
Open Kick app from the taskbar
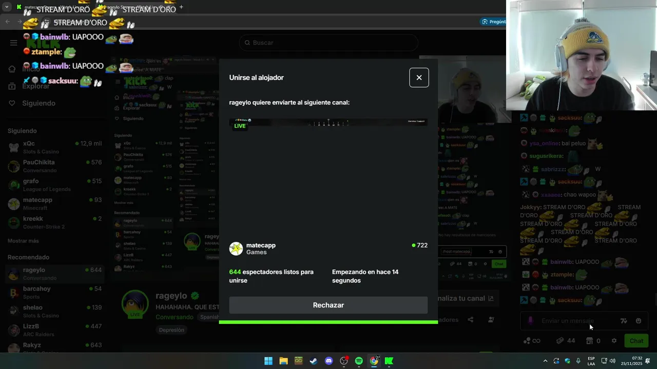point(389,361)
